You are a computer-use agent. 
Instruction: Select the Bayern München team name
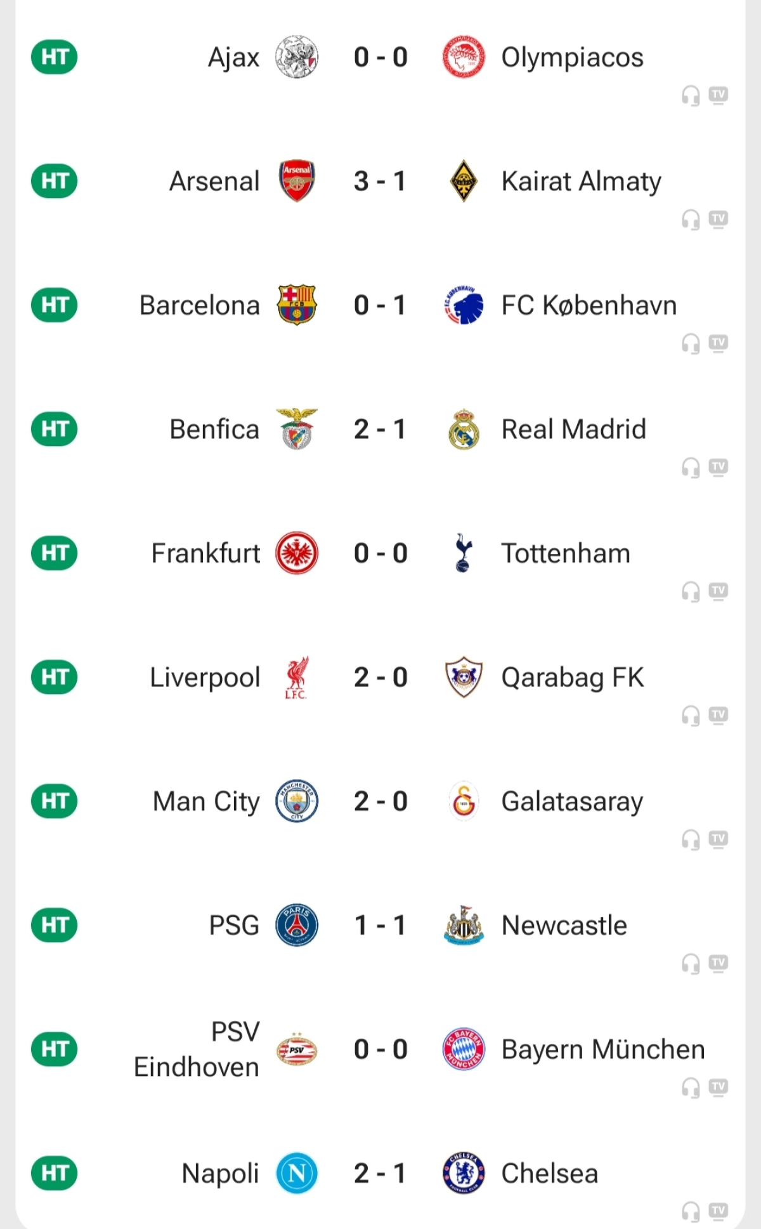click(602, 1049)
